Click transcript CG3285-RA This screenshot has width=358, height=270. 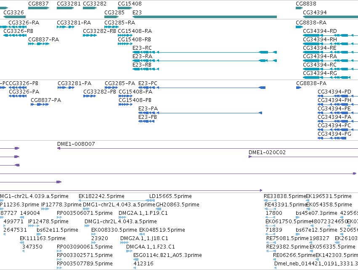point(119,23)
